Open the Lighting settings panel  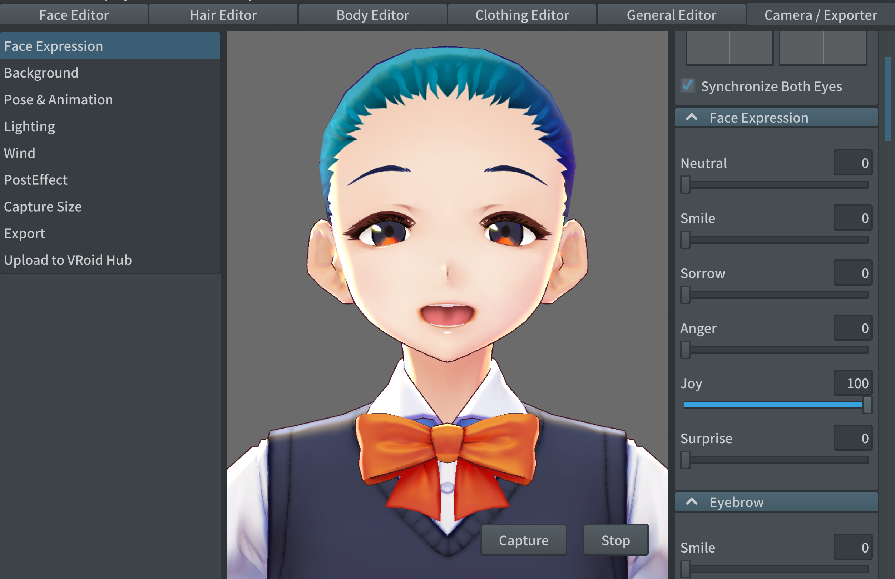coord(29,127)
